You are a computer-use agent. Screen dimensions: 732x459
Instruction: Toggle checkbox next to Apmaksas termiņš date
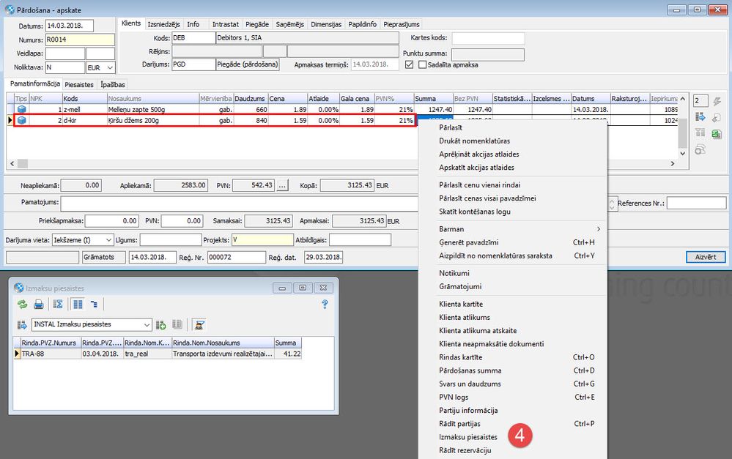(409, 64)
